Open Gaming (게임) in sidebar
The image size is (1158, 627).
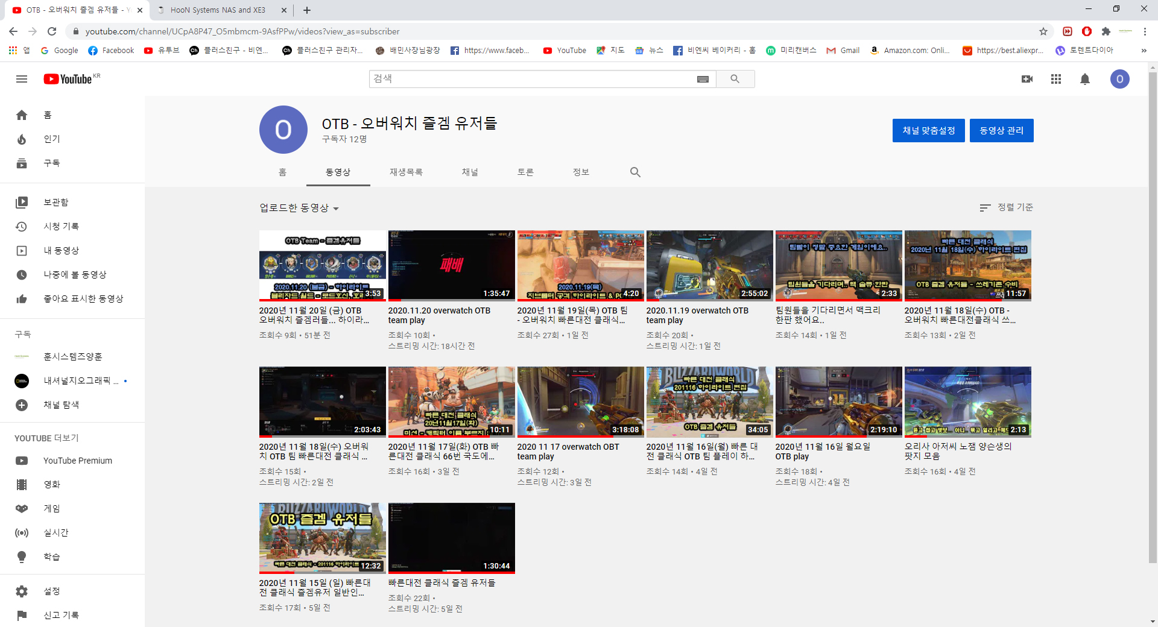pyautogui.click(x=72, y=509)
